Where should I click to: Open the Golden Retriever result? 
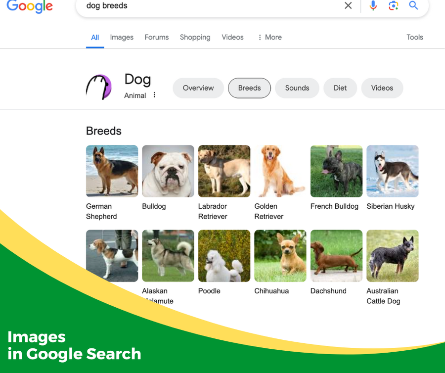point(280,171)
